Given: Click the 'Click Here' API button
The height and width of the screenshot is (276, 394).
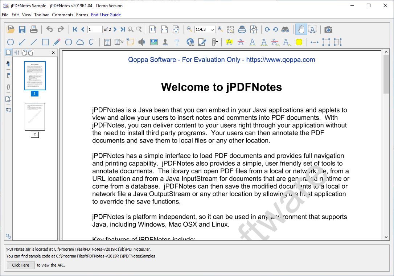Looking at the screenshot, I should (21, 265).
